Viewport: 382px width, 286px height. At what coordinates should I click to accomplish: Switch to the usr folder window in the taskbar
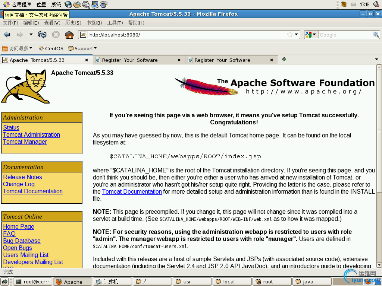point(192,282)
